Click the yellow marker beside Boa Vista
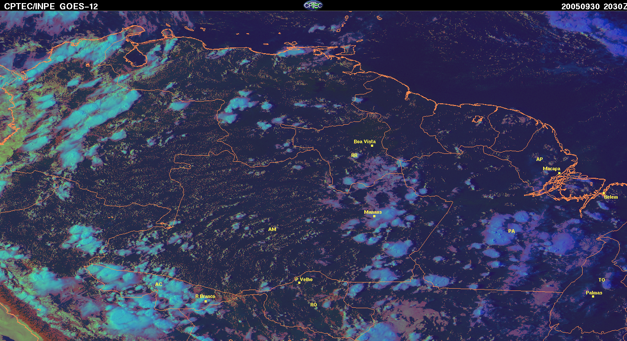The width and height of the screenshot is (627, 341). 372,145
